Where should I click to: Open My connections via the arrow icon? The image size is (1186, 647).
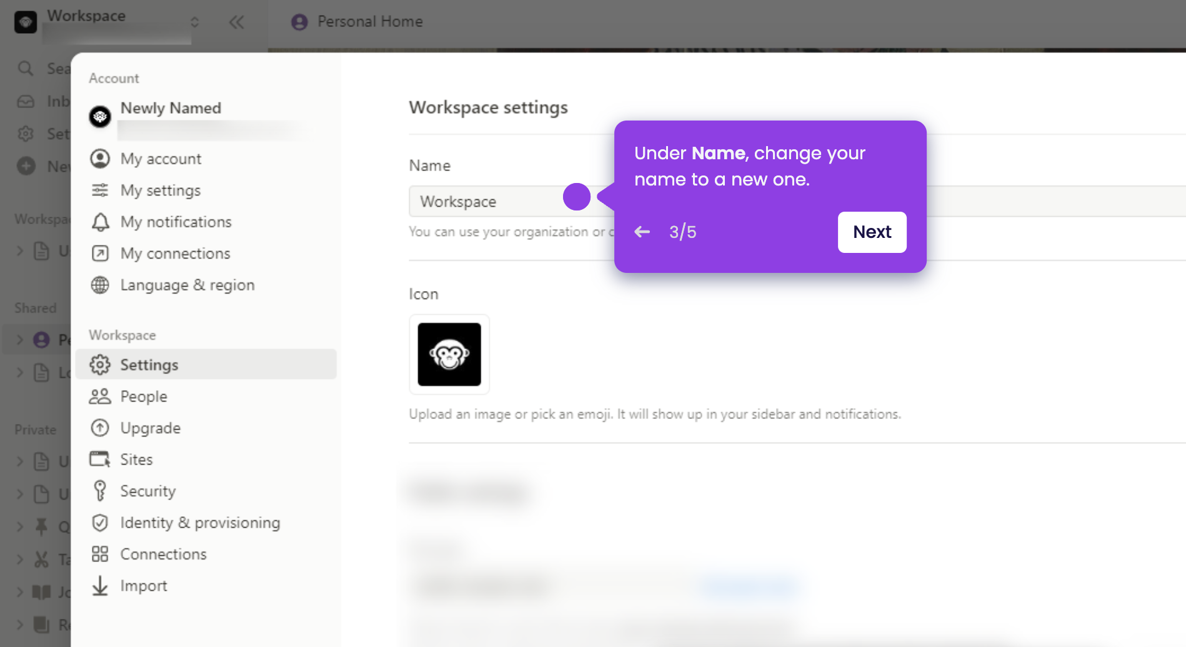click(100, 254)
